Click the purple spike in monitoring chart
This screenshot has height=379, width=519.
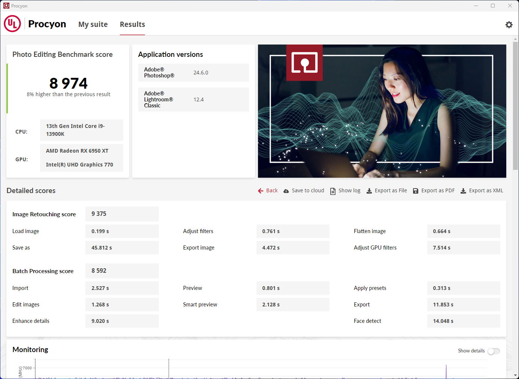coord(446,372)
